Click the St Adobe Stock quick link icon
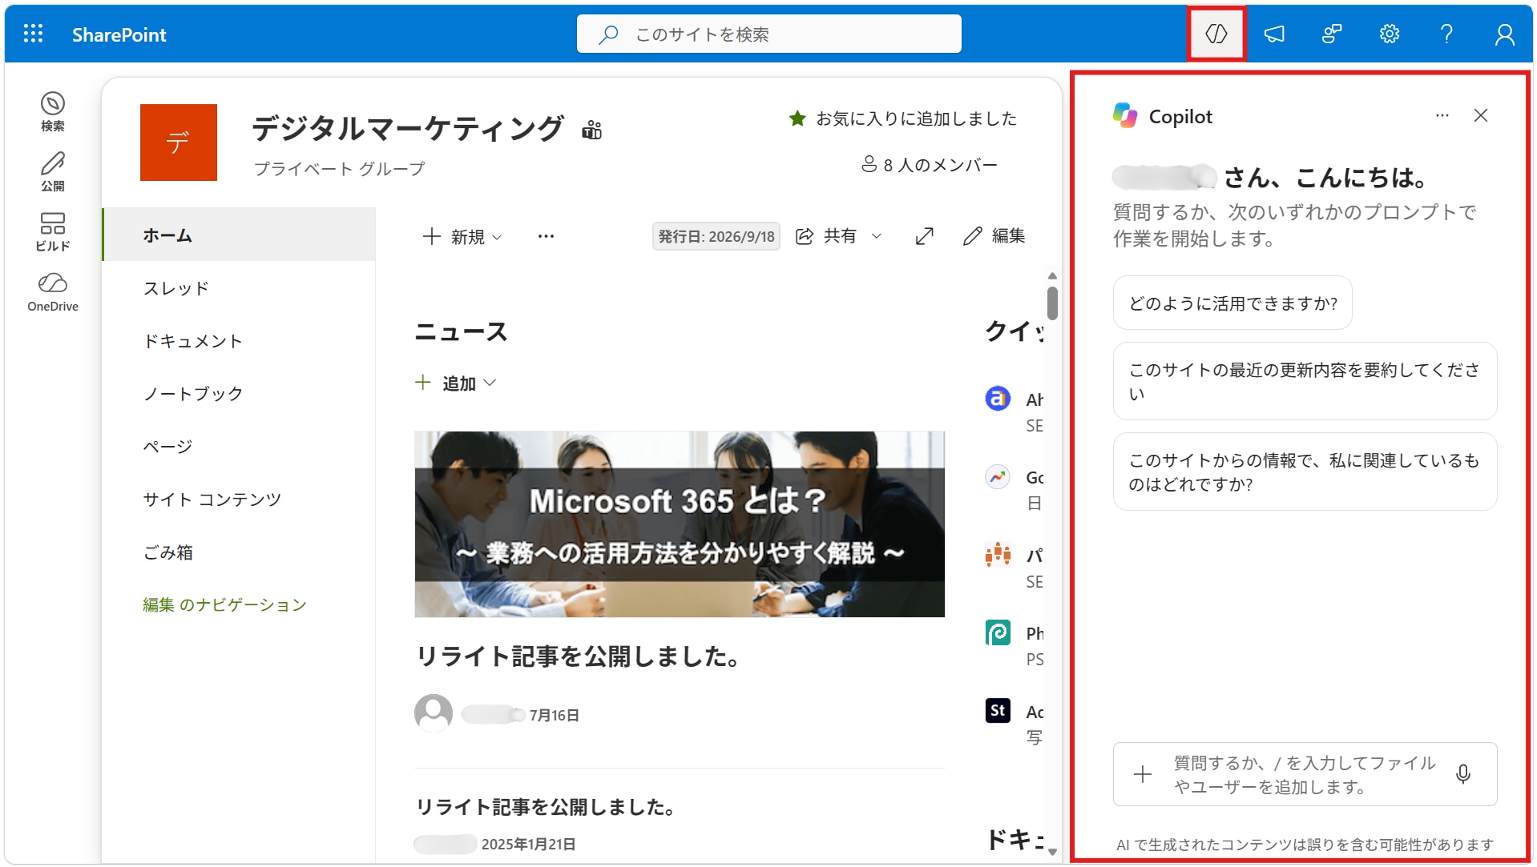 pos(998,710)
